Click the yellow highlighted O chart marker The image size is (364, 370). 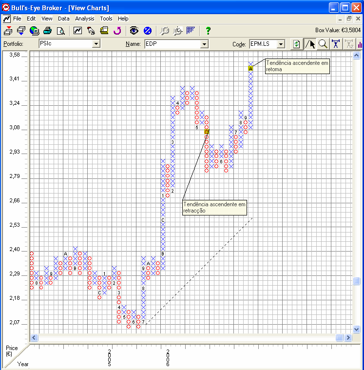coord(207,132)
